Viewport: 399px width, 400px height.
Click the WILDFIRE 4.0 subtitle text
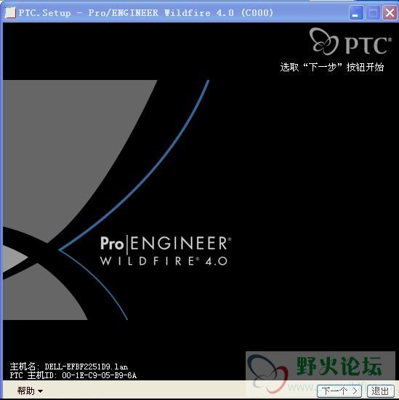[164, 261]
